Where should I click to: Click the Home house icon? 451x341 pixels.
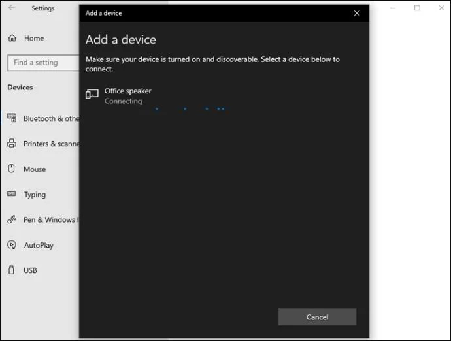(12, 38)
